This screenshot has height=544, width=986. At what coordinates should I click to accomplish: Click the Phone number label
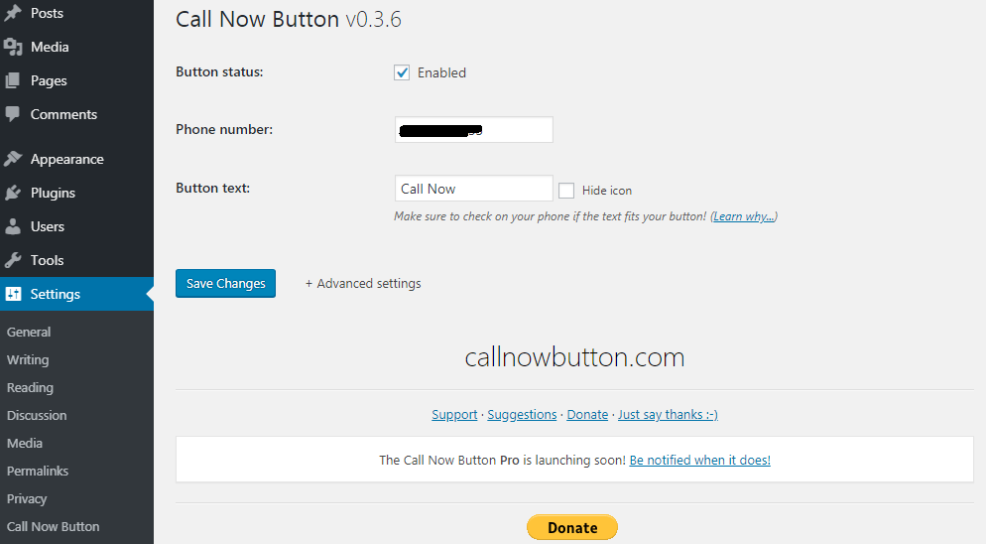coord(224,129)
